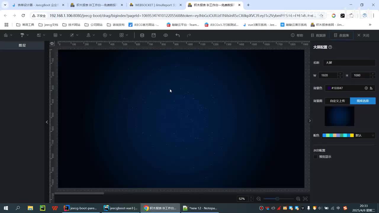Image resolution: width=379 pixels, height=213 pixels.
Task: Open the map components menu icon
Action: (x=88, y=35)
